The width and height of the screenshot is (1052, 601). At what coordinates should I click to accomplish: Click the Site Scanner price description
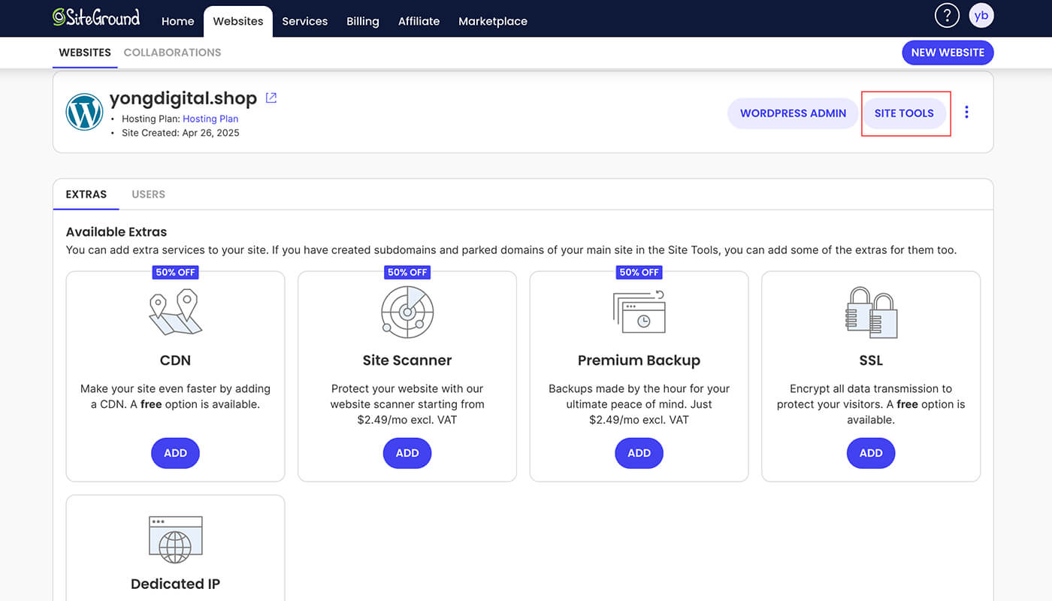pos(407,404)
